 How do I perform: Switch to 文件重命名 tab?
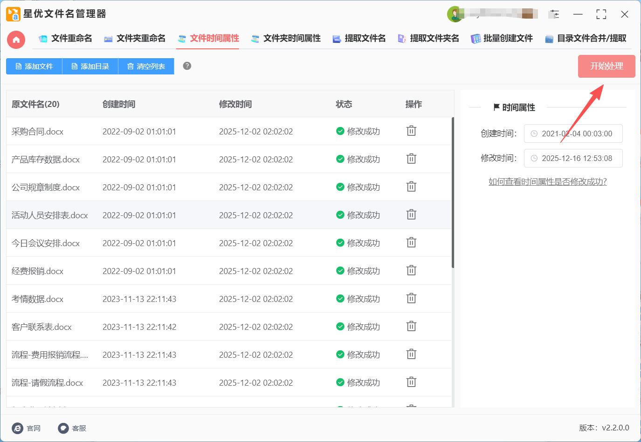pyautogui.click(x=65, y=39)
